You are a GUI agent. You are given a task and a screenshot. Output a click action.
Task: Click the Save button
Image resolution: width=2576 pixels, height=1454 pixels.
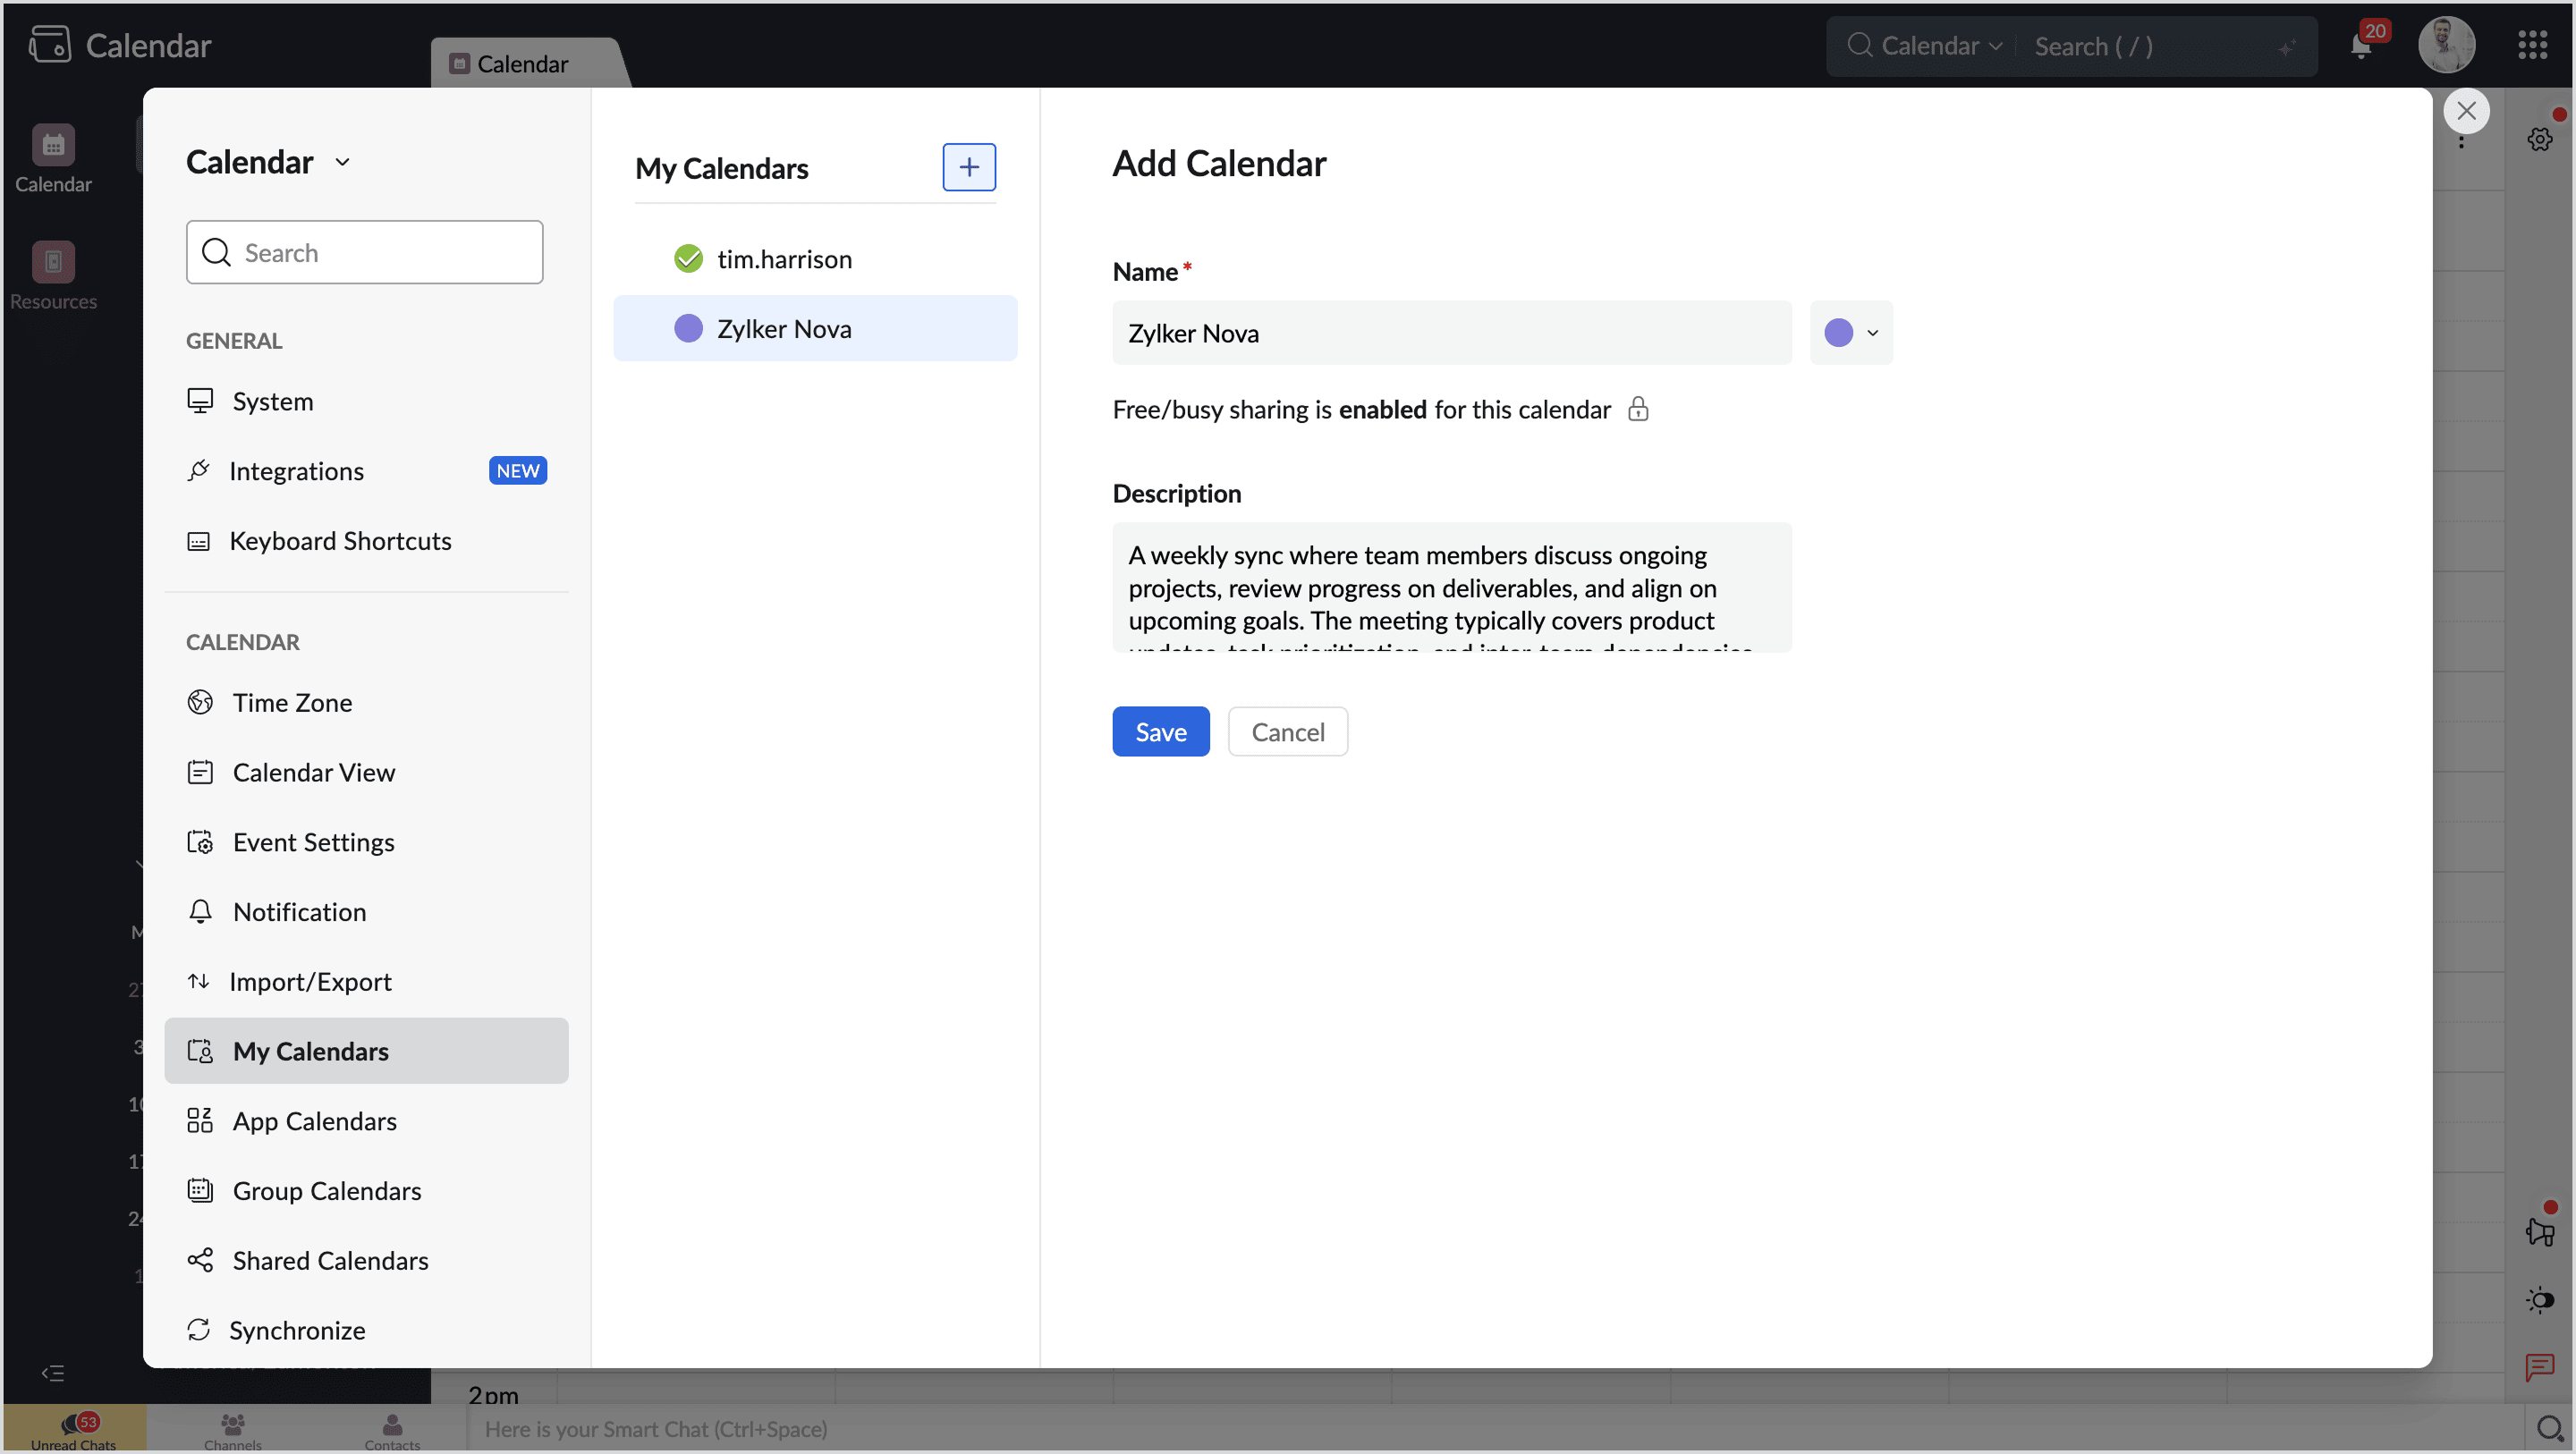pos(1160,731)
